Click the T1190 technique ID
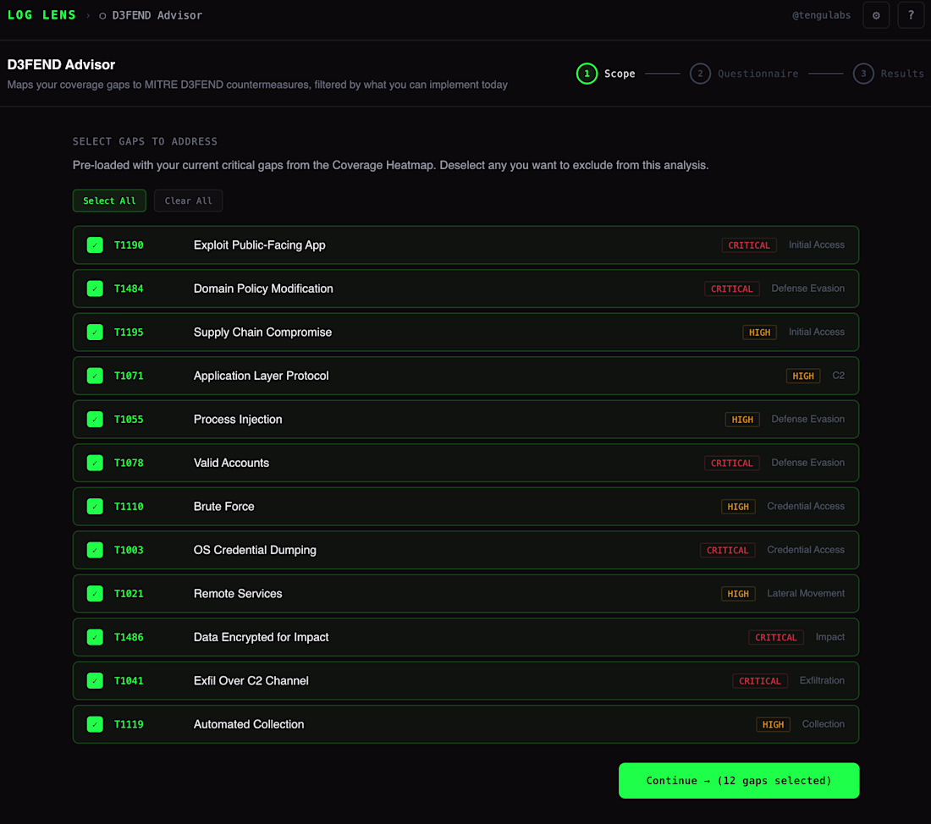This screenshot has height=824, width=931. 129,245
